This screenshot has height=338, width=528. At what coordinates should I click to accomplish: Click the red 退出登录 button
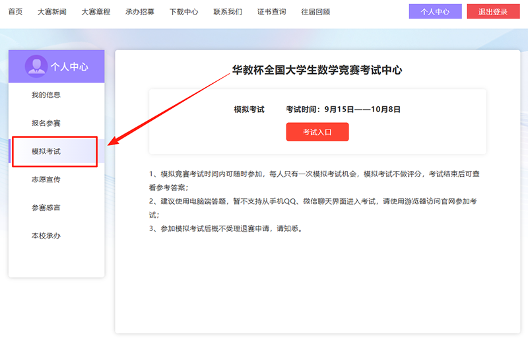[x=493, y=11]
